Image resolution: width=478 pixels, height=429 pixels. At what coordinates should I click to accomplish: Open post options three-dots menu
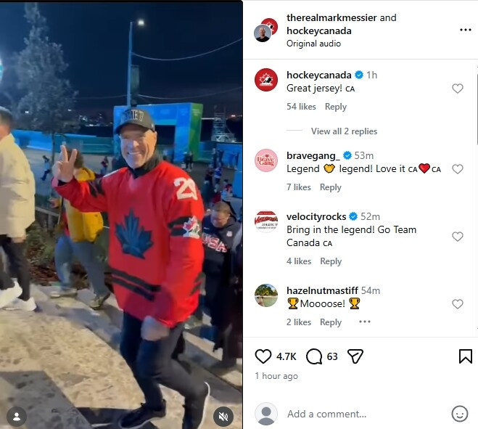point(466,30)
